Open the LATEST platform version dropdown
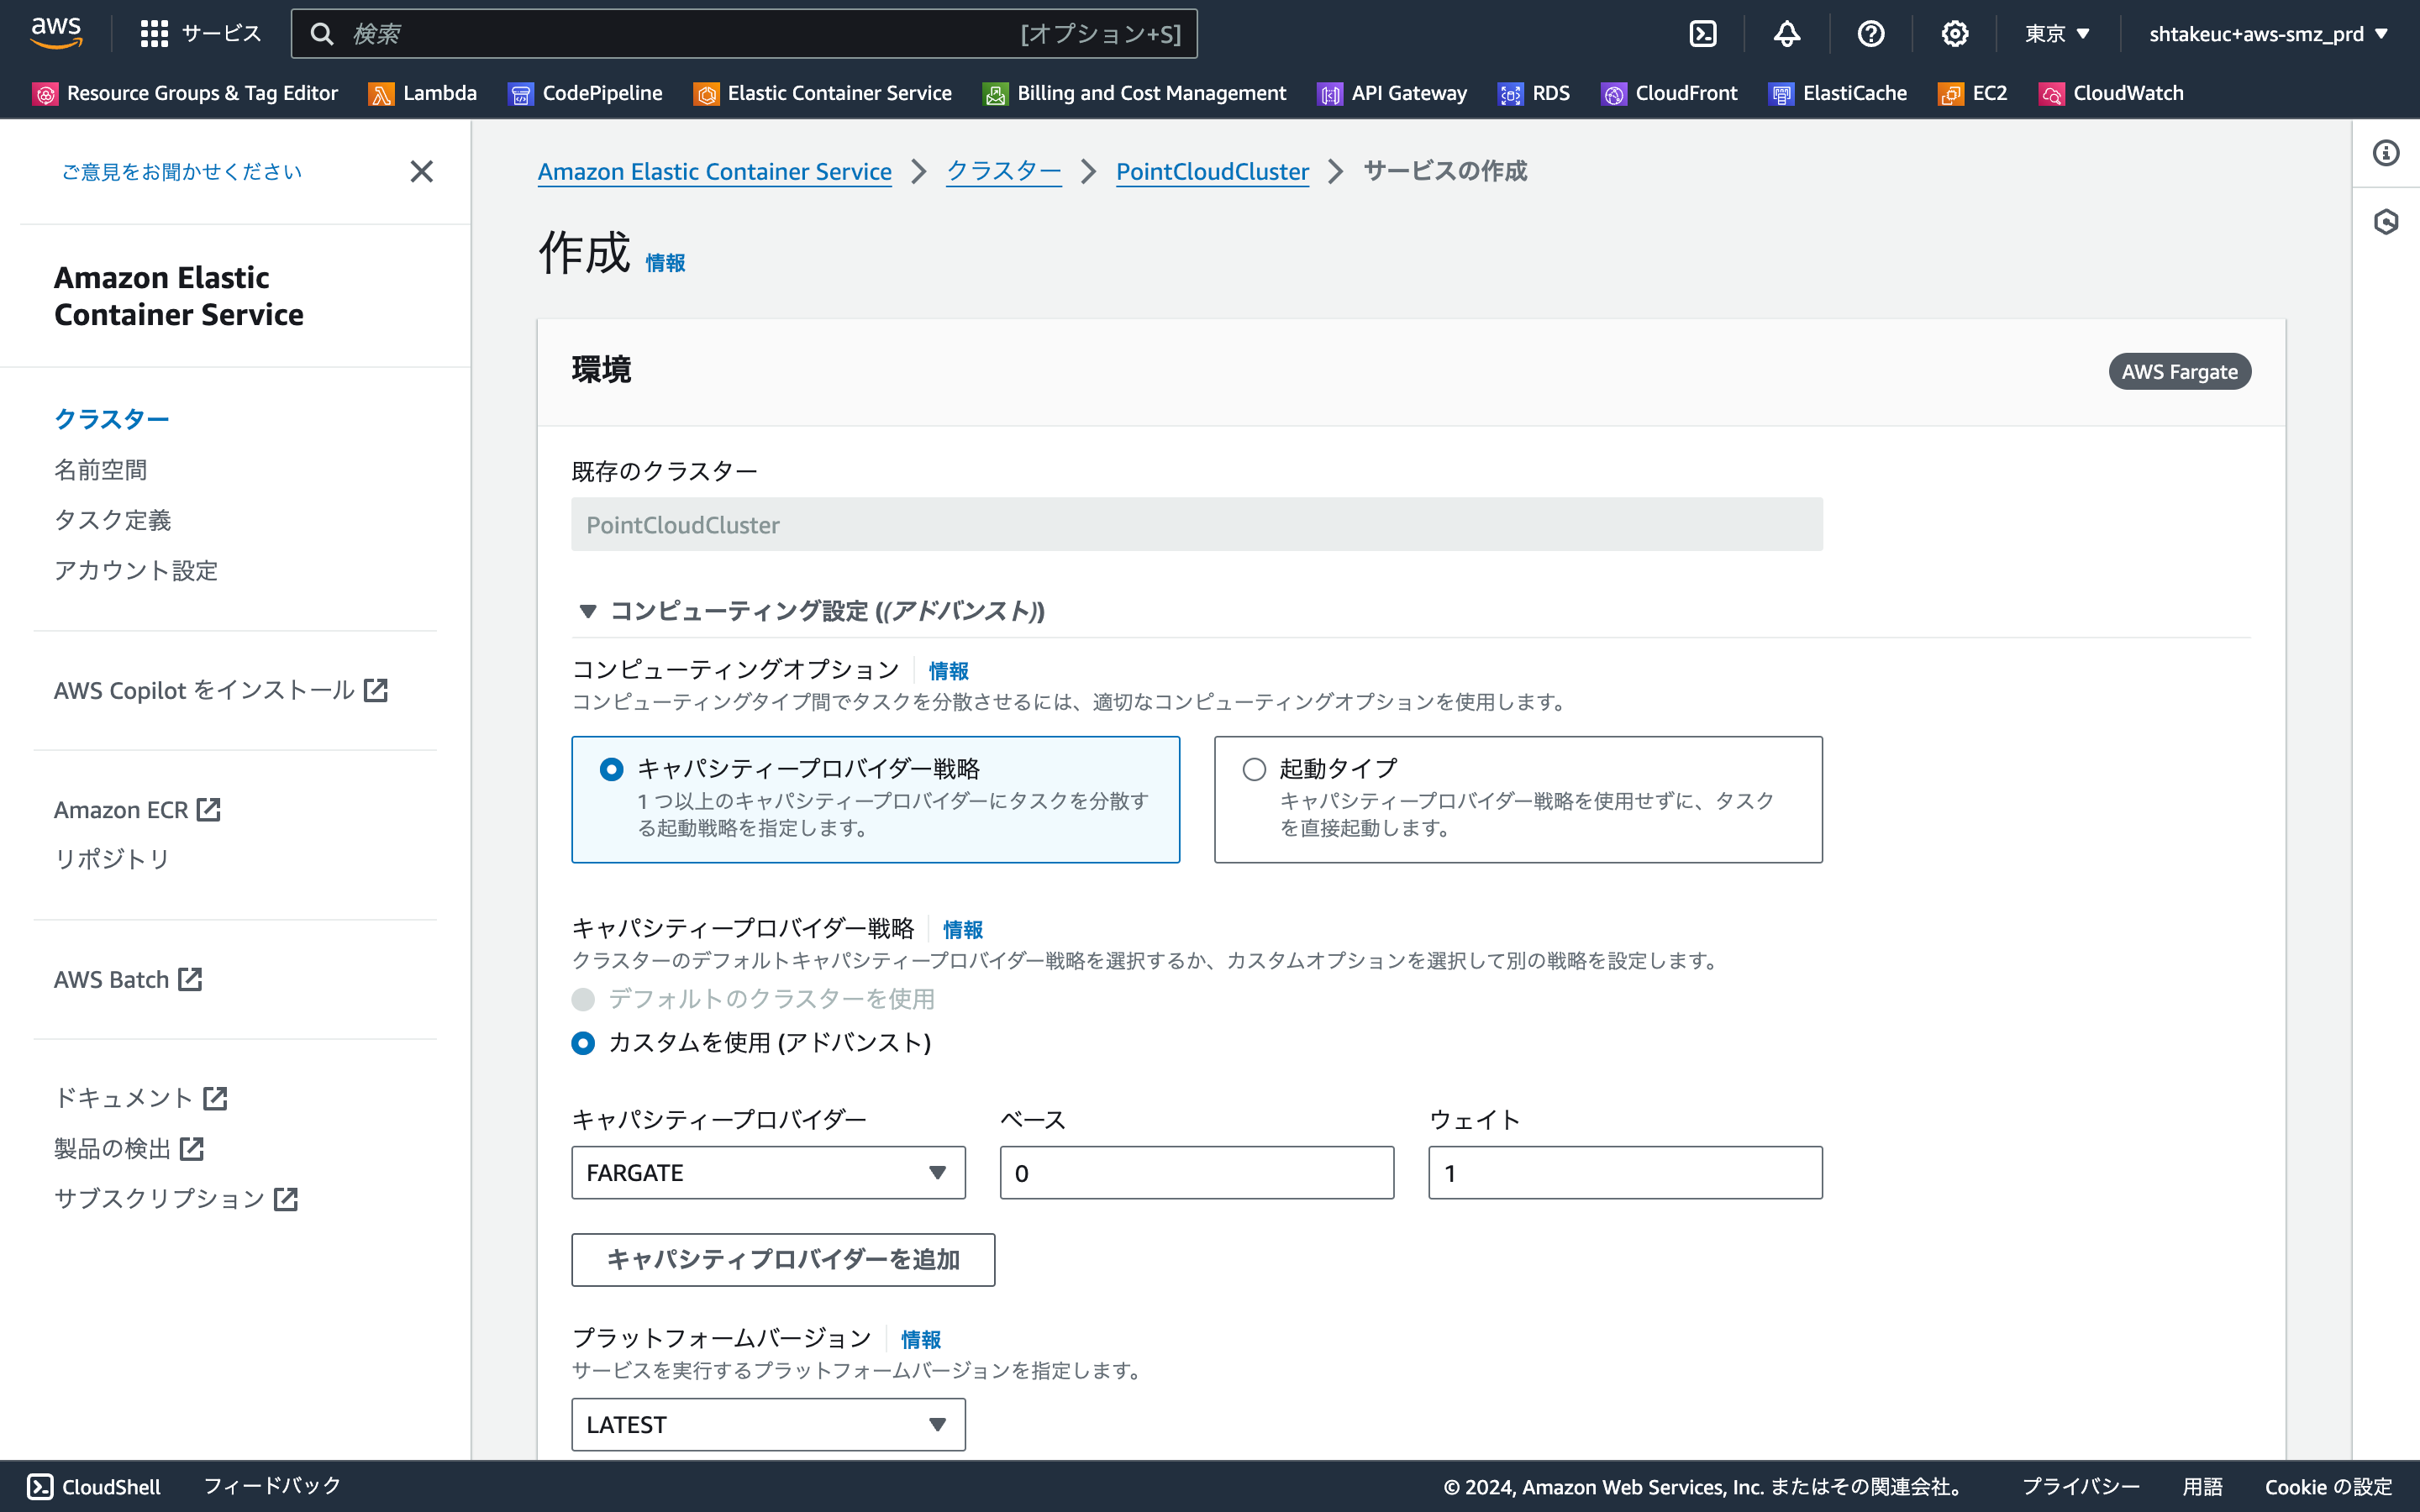This screenshot has height=1512, width=2420. (x=768, y=1424)
